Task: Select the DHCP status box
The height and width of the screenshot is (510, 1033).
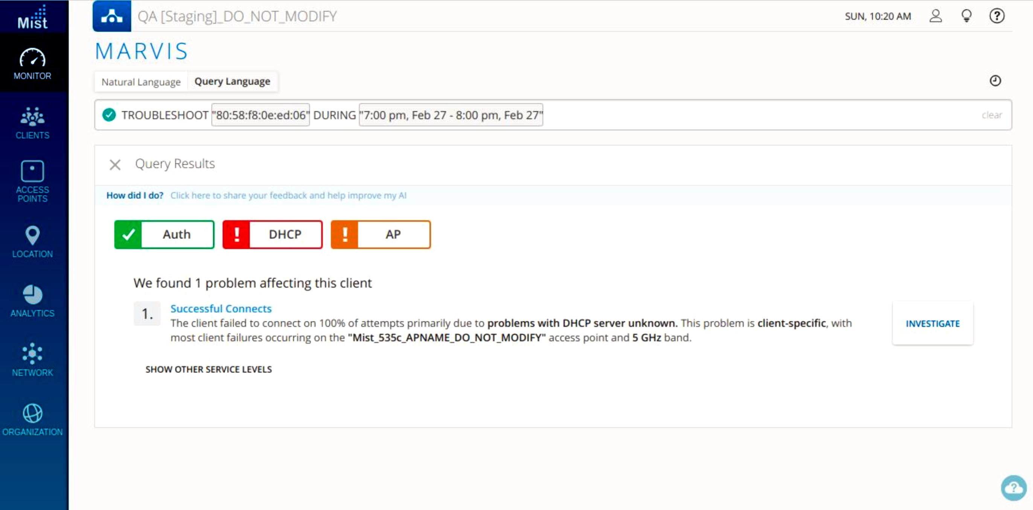Action: pyautogui.click(x=272, y=234)
